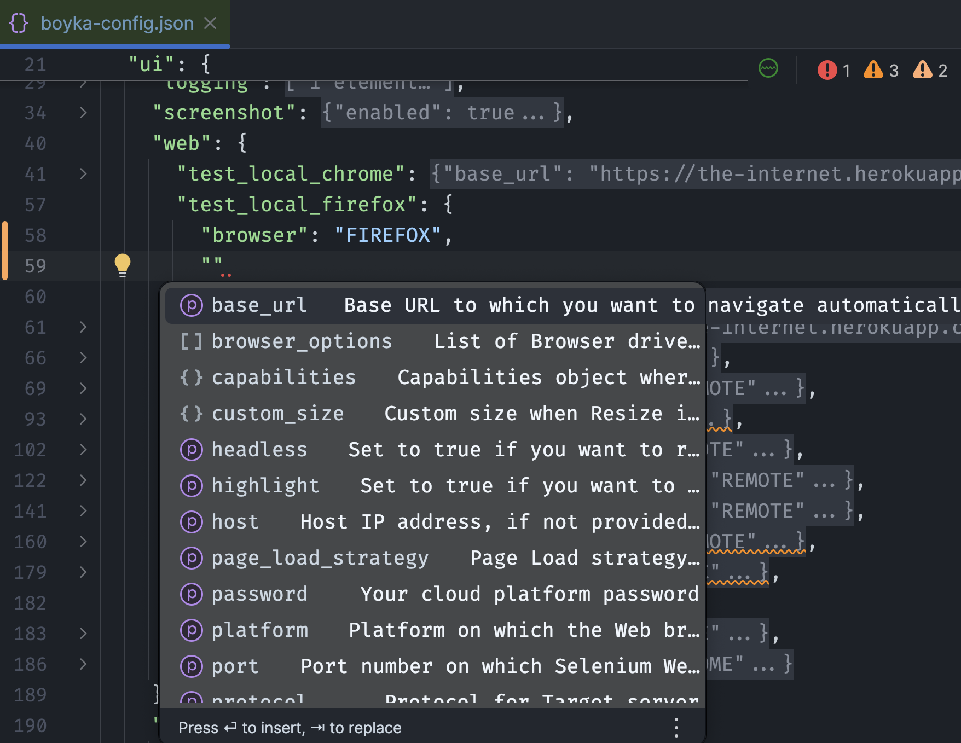The width and height of the screenshot is (961, 743).
Task: Click array icon beside browser_options
Action: (x=192, y=341)
